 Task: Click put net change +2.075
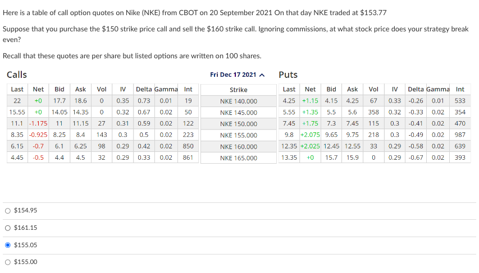pyautogui.click(x=310, y=135)
